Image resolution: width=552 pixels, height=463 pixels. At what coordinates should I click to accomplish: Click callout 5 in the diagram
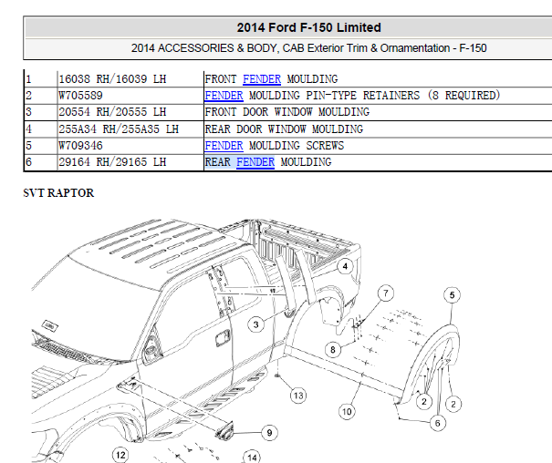452,295
